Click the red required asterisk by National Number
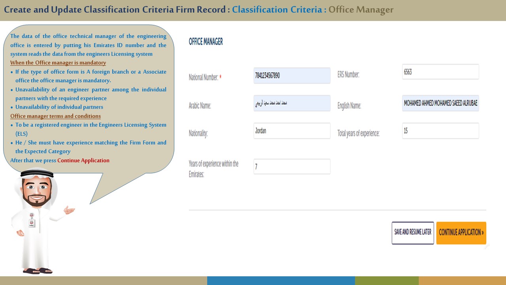Image resolution: width=506 pixels, height=285 pixels. coord(220,77)
